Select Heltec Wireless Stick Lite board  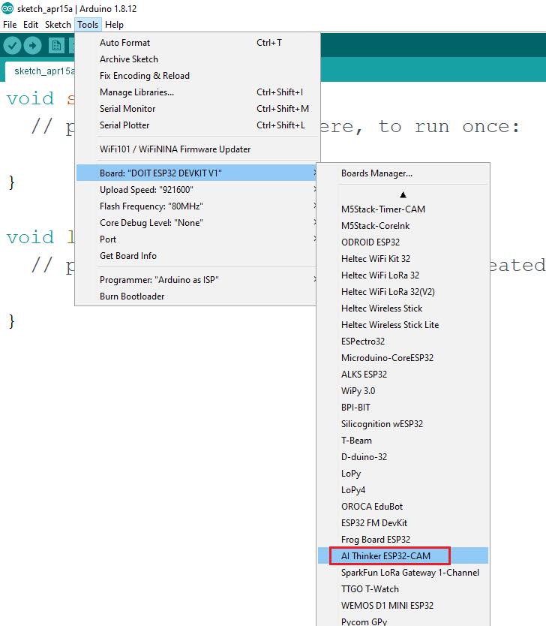pos(403,325)
